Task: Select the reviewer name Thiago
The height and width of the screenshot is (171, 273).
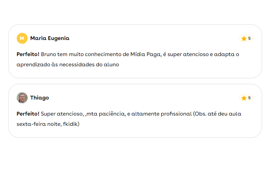Action: [40, 98]
